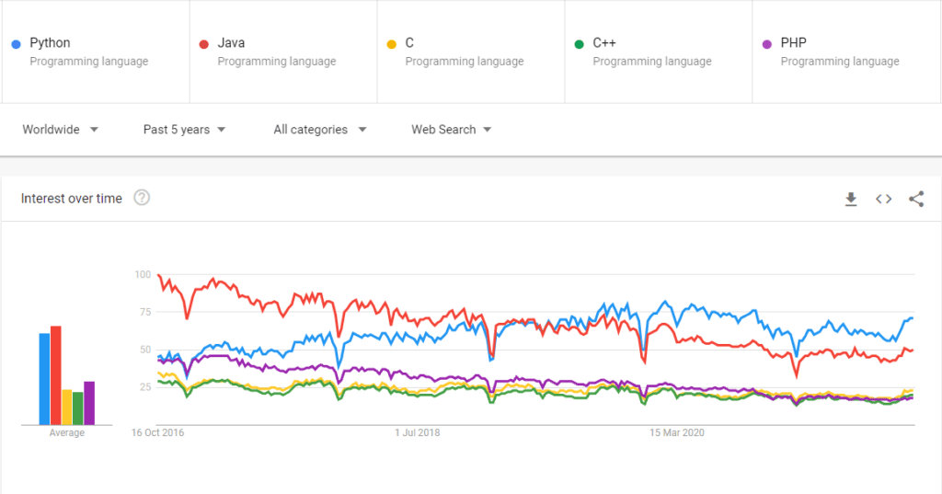The image size is (942, 494).
Task: Click the blue Python color dot
Action: pyautogui.click(x=17, y=43)
